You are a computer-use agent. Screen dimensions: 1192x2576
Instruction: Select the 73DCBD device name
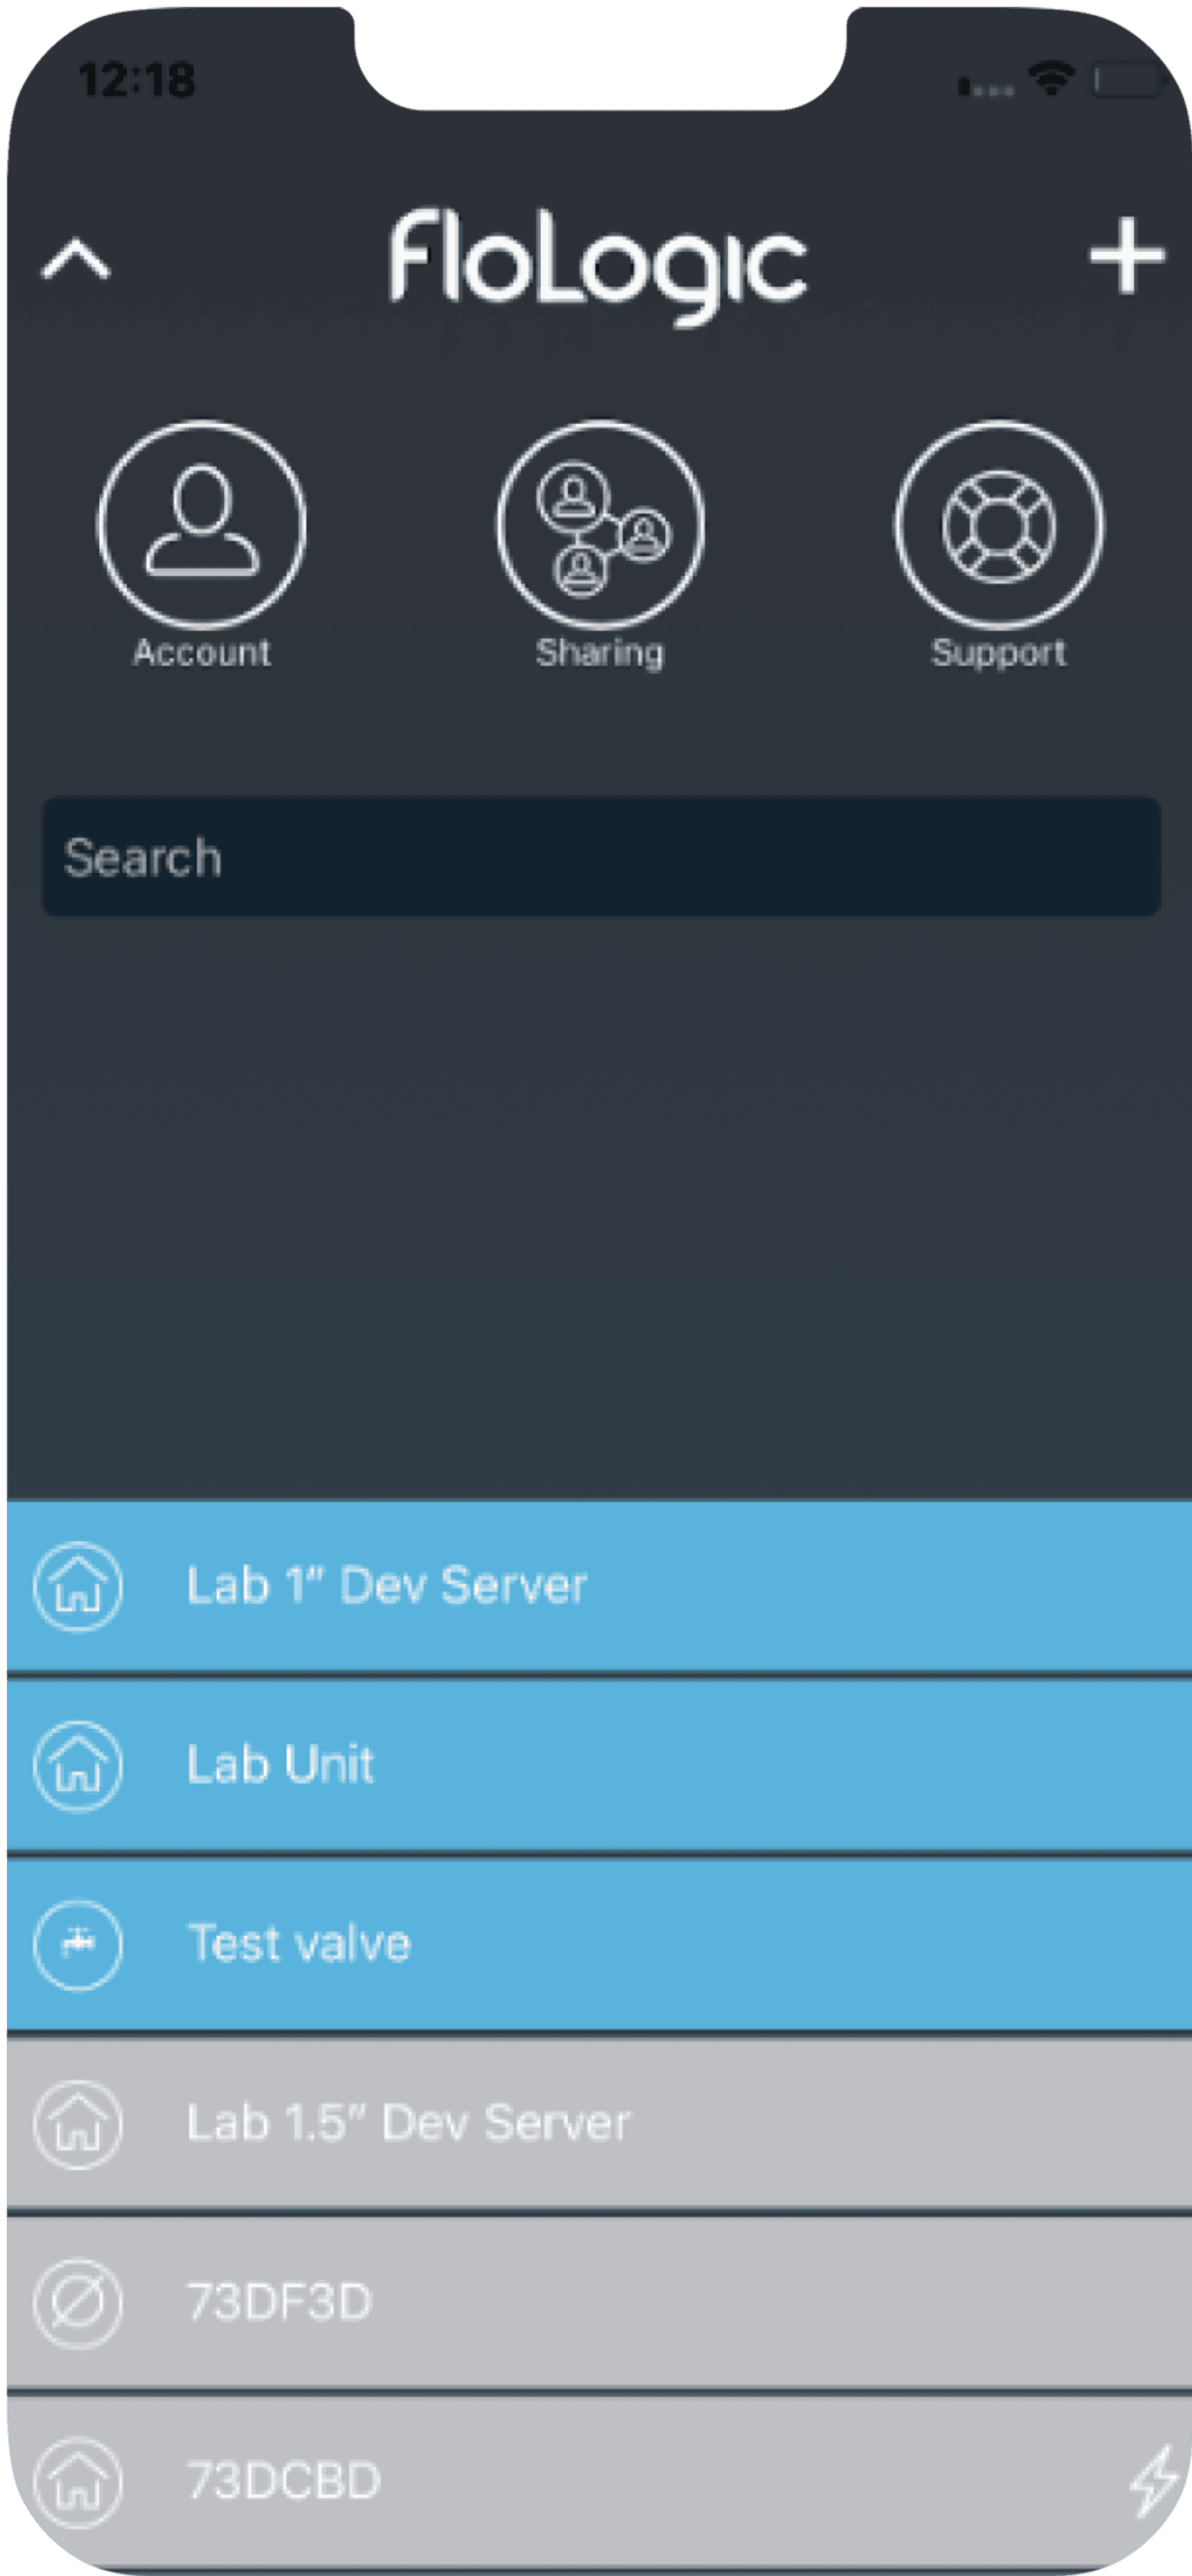(x=284, y=2481)
